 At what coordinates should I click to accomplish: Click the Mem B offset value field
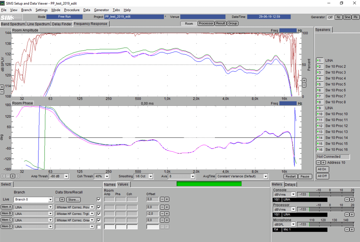click(x=153, y=214)
